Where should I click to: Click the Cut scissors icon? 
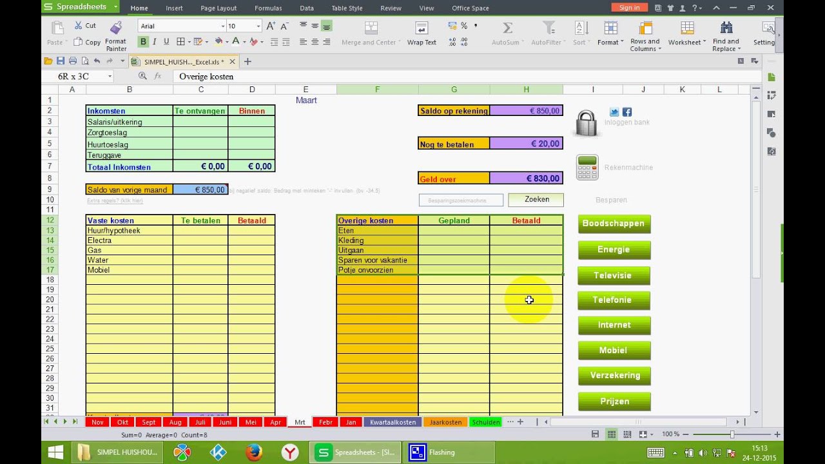[78, 26]
